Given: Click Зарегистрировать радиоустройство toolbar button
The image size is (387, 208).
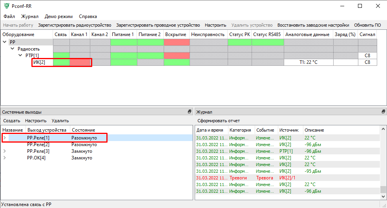Looking at the screenshot, I should click(75, 25).
